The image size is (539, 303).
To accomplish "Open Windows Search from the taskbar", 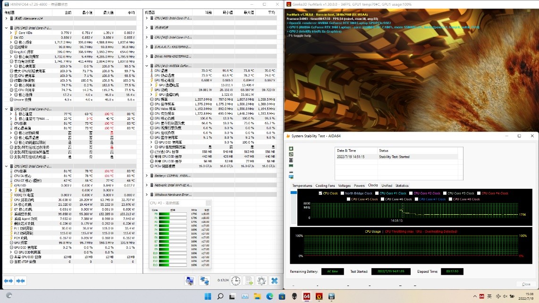I will (x=219, y=297).
